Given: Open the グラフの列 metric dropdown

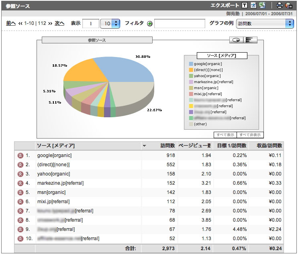Looking at the screenshot, I should coord(265,23).
